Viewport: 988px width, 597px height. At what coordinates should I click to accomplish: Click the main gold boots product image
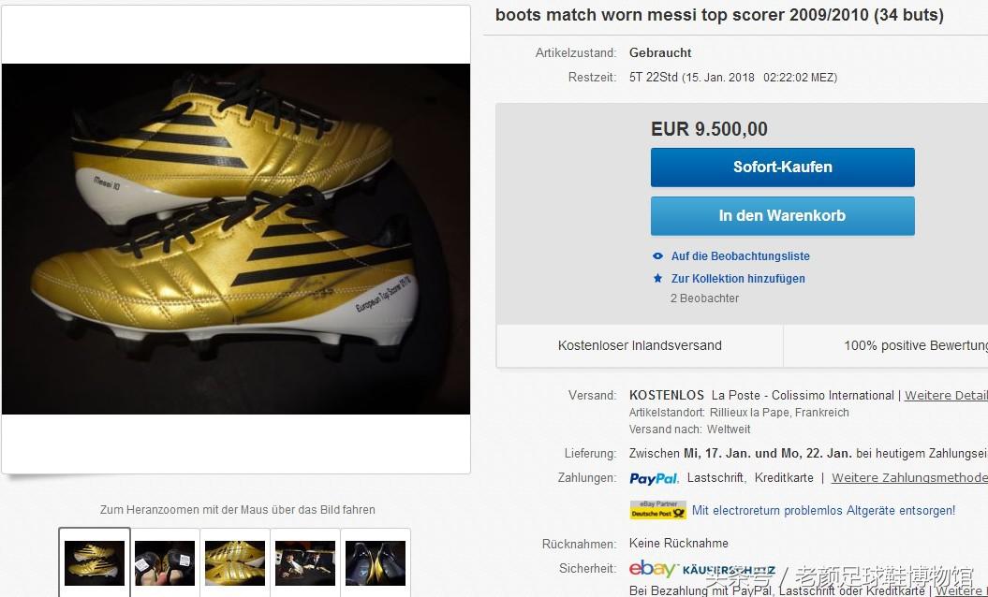(236, 239)
